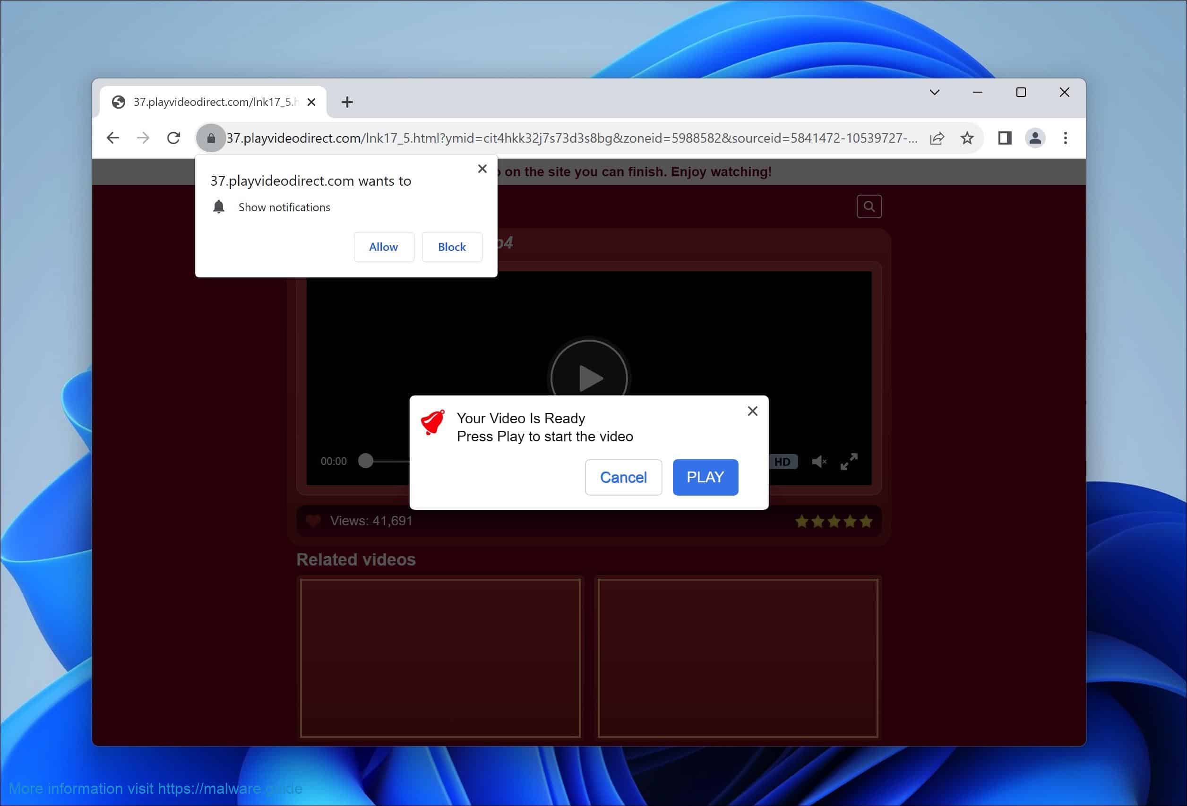This screenshot has height=806, width=1187.
Task: Open Chrome's three-dot menu
Action: 1066,138
